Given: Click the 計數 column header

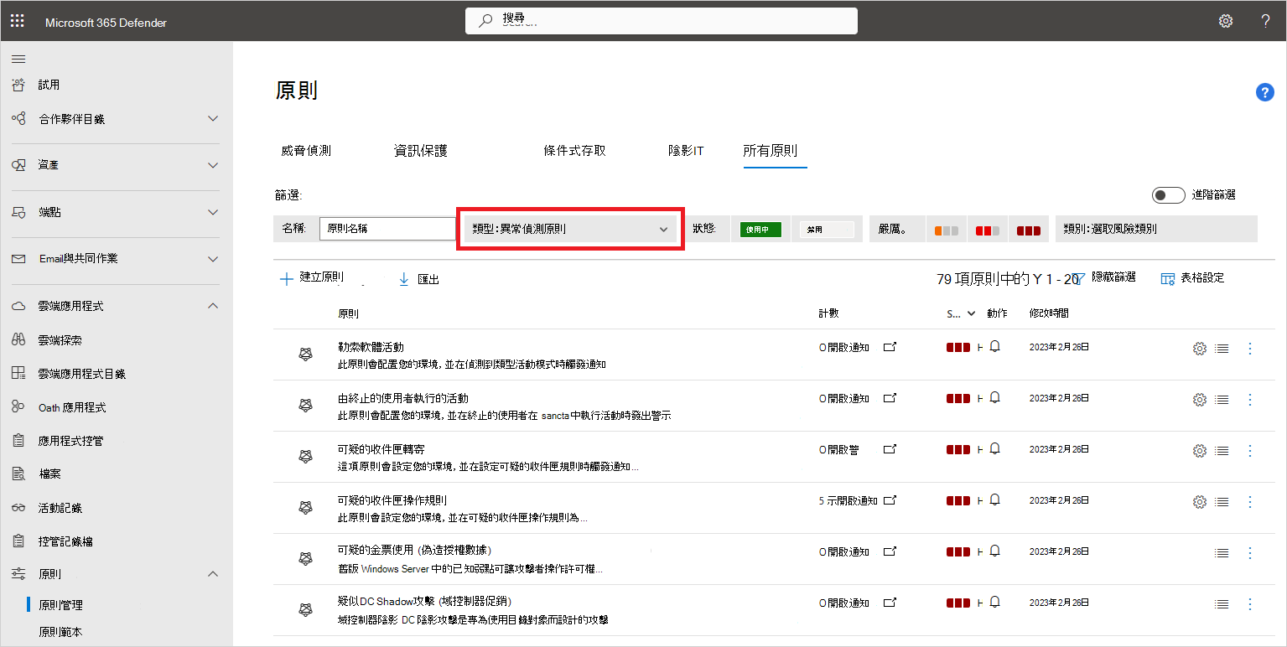Looking at the screenshot, I should coord(828,313).
